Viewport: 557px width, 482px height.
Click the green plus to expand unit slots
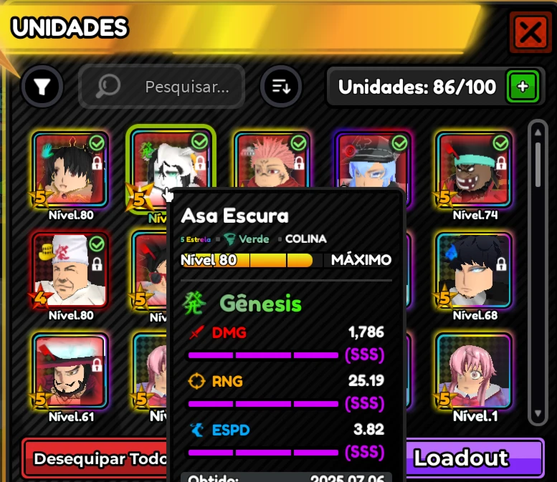pos(523,86)
